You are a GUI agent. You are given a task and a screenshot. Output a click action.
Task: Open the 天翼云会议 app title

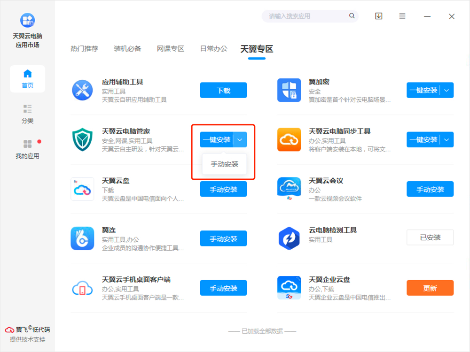(x=326, y=181)
